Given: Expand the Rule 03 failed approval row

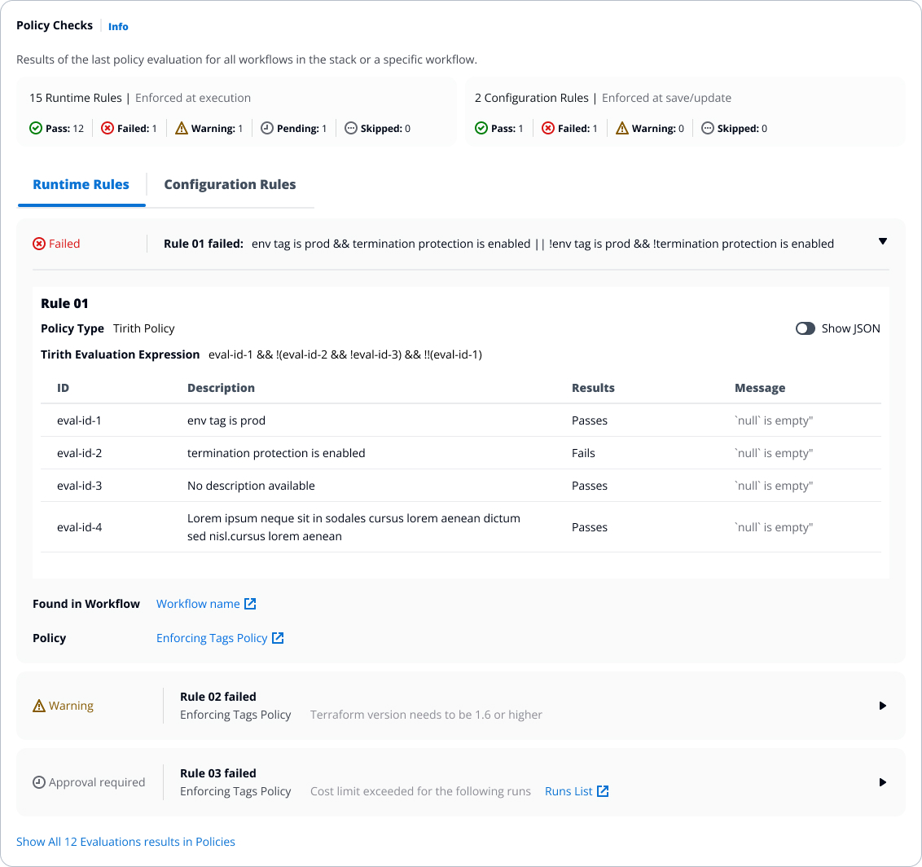Looking at the screenshot, I should click(883, 782).
